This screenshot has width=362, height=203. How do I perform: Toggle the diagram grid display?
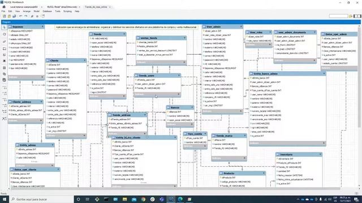click(32, 16)
